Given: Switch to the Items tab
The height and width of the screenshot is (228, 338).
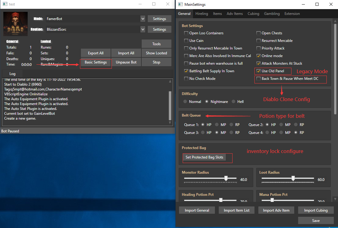Looking at the screenshot, I should [x=218, y=14].
